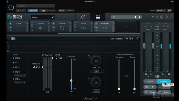Image resolution: width=179 pixels, height=101 pixels.
Task: Enable the Soft Clip power toggle
Action: pos(89,56)
